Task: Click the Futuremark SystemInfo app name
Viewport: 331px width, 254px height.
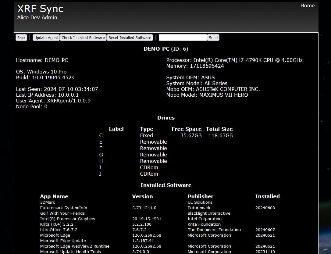Action: click(63, 208)
